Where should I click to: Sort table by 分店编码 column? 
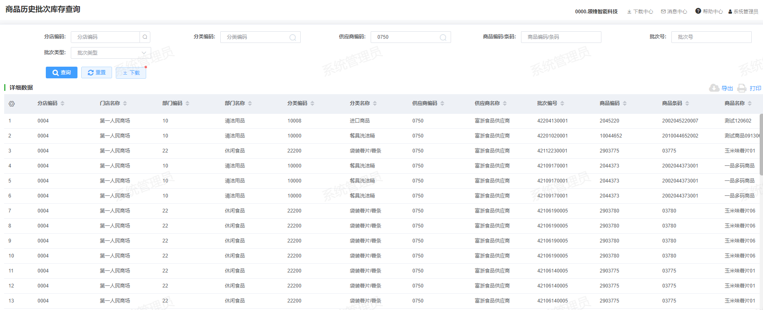[62, 103]
